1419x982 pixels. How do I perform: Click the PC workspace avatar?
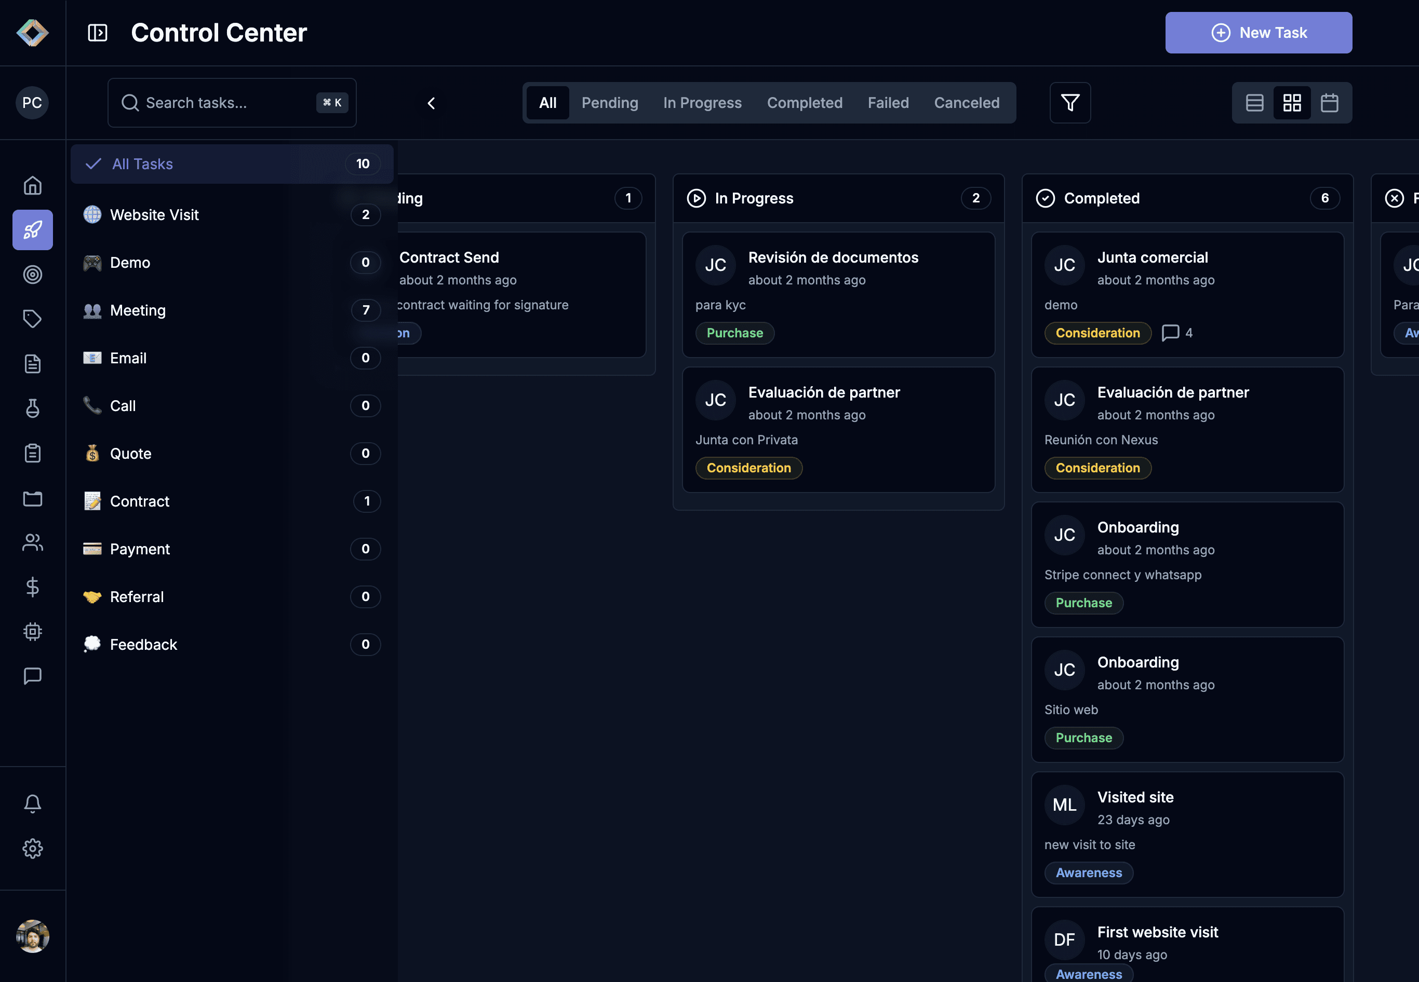pos(32,103)
